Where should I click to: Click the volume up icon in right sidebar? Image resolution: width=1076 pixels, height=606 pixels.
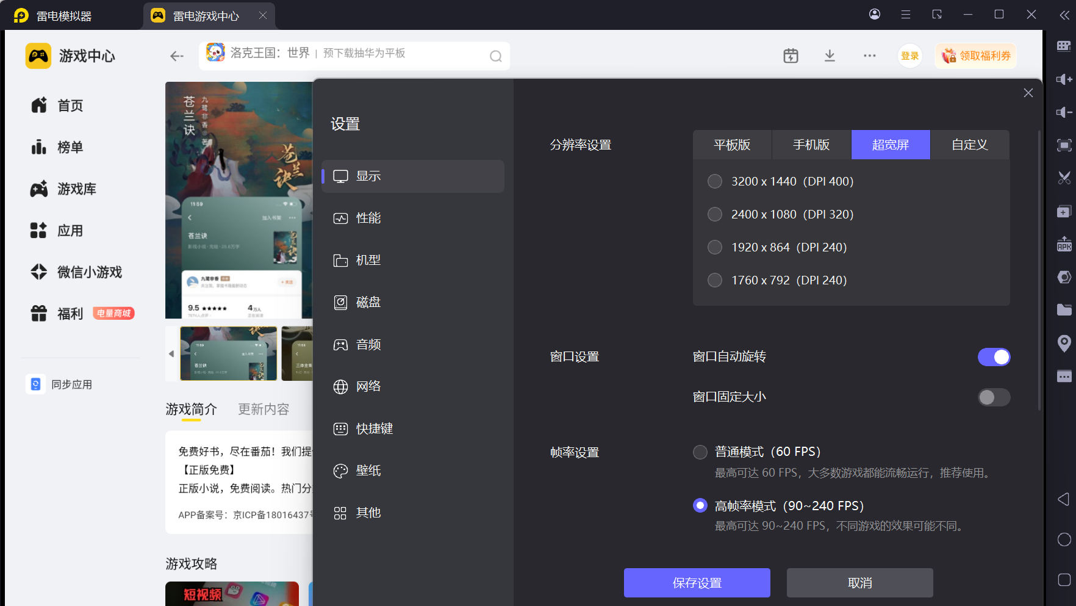pyautogui.click(x=1064, y=79)
